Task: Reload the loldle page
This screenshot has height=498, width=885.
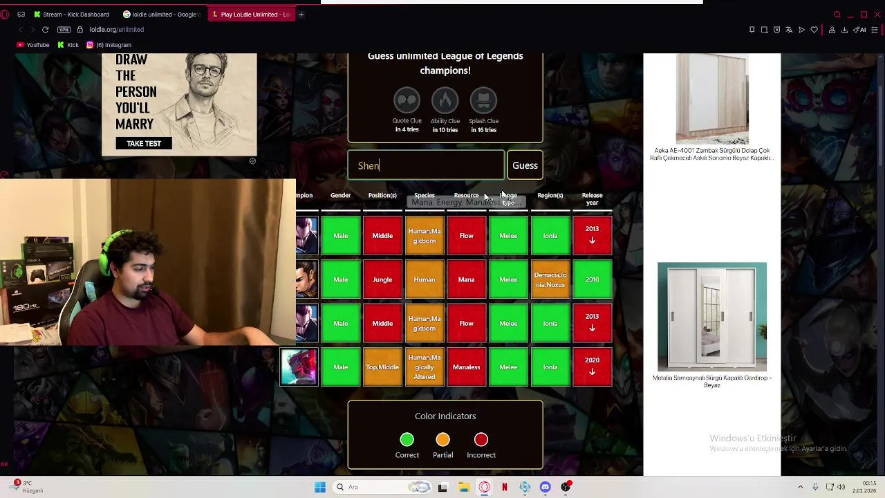Action: (45, 30)
